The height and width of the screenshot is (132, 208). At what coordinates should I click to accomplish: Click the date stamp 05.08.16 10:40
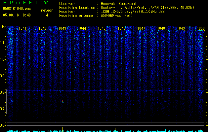point(17,15)
